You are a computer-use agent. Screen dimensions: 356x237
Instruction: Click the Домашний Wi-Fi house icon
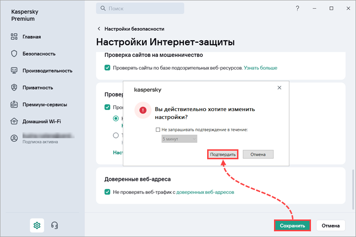tap(14, 121)
